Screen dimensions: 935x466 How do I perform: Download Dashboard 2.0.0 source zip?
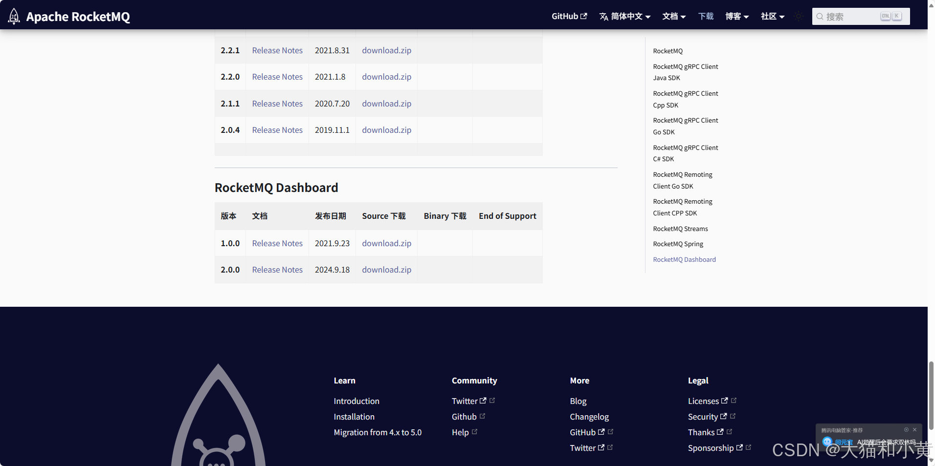[386, 270]
